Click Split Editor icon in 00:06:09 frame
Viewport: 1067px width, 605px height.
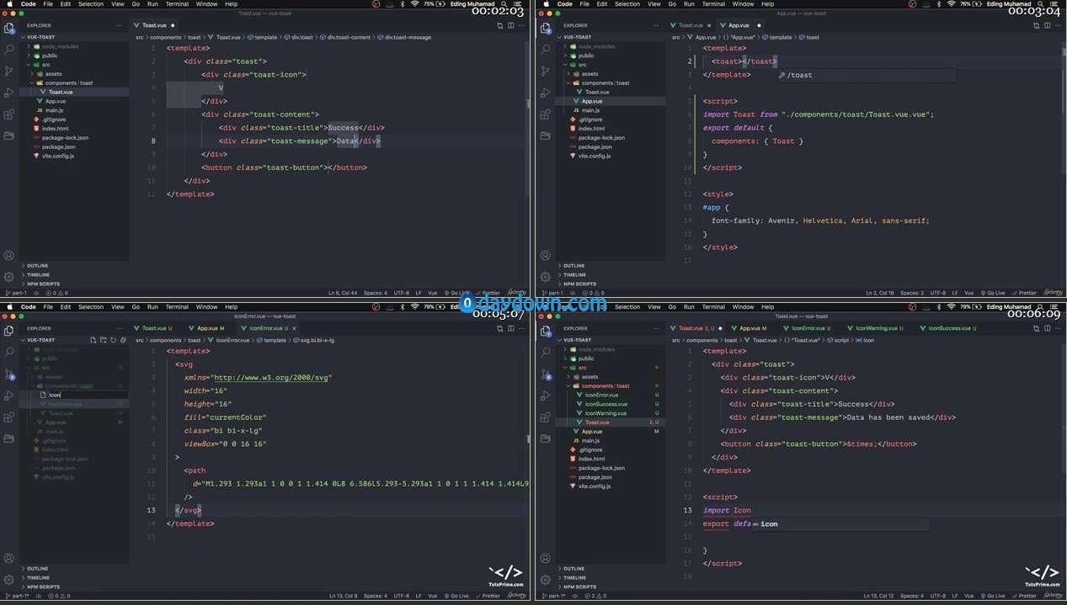click(1047, 328)
